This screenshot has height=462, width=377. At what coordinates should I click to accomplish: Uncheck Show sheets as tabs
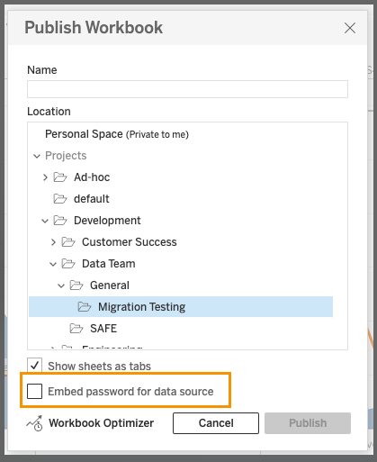(x=34, y=366)
